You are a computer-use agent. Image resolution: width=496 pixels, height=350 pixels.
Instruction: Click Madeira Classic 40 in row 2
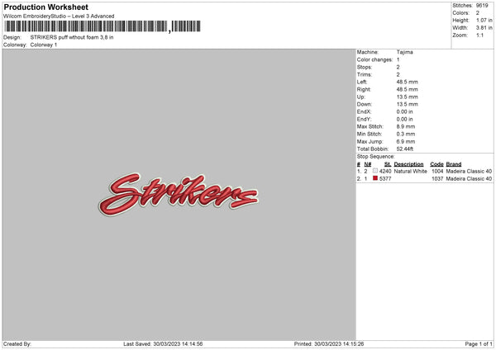click(469, 179)
